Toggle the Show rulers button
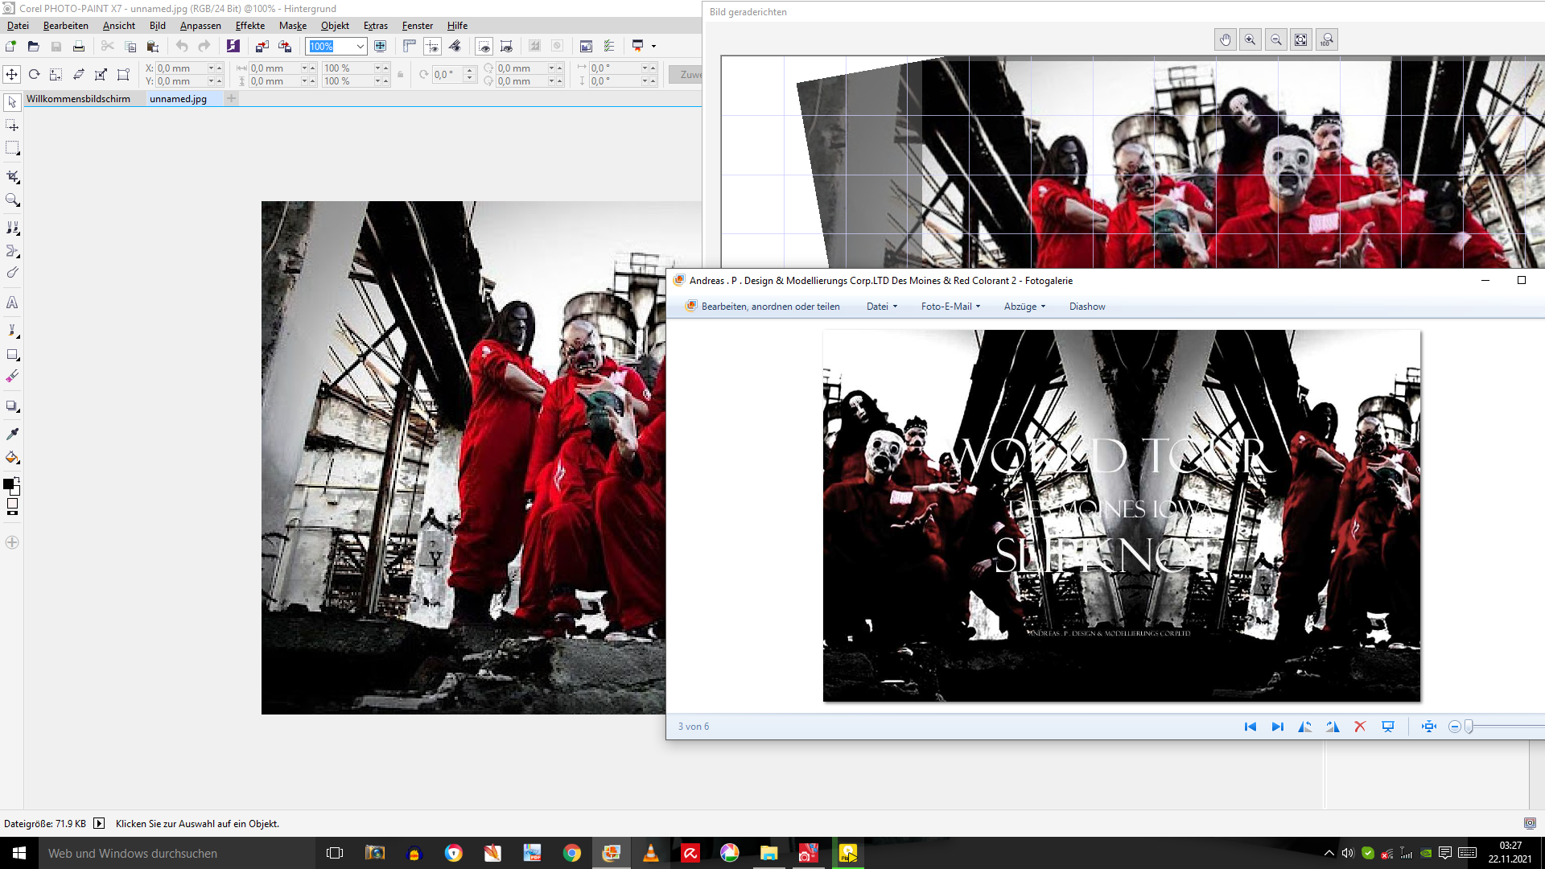 click(x=410, y=46)
